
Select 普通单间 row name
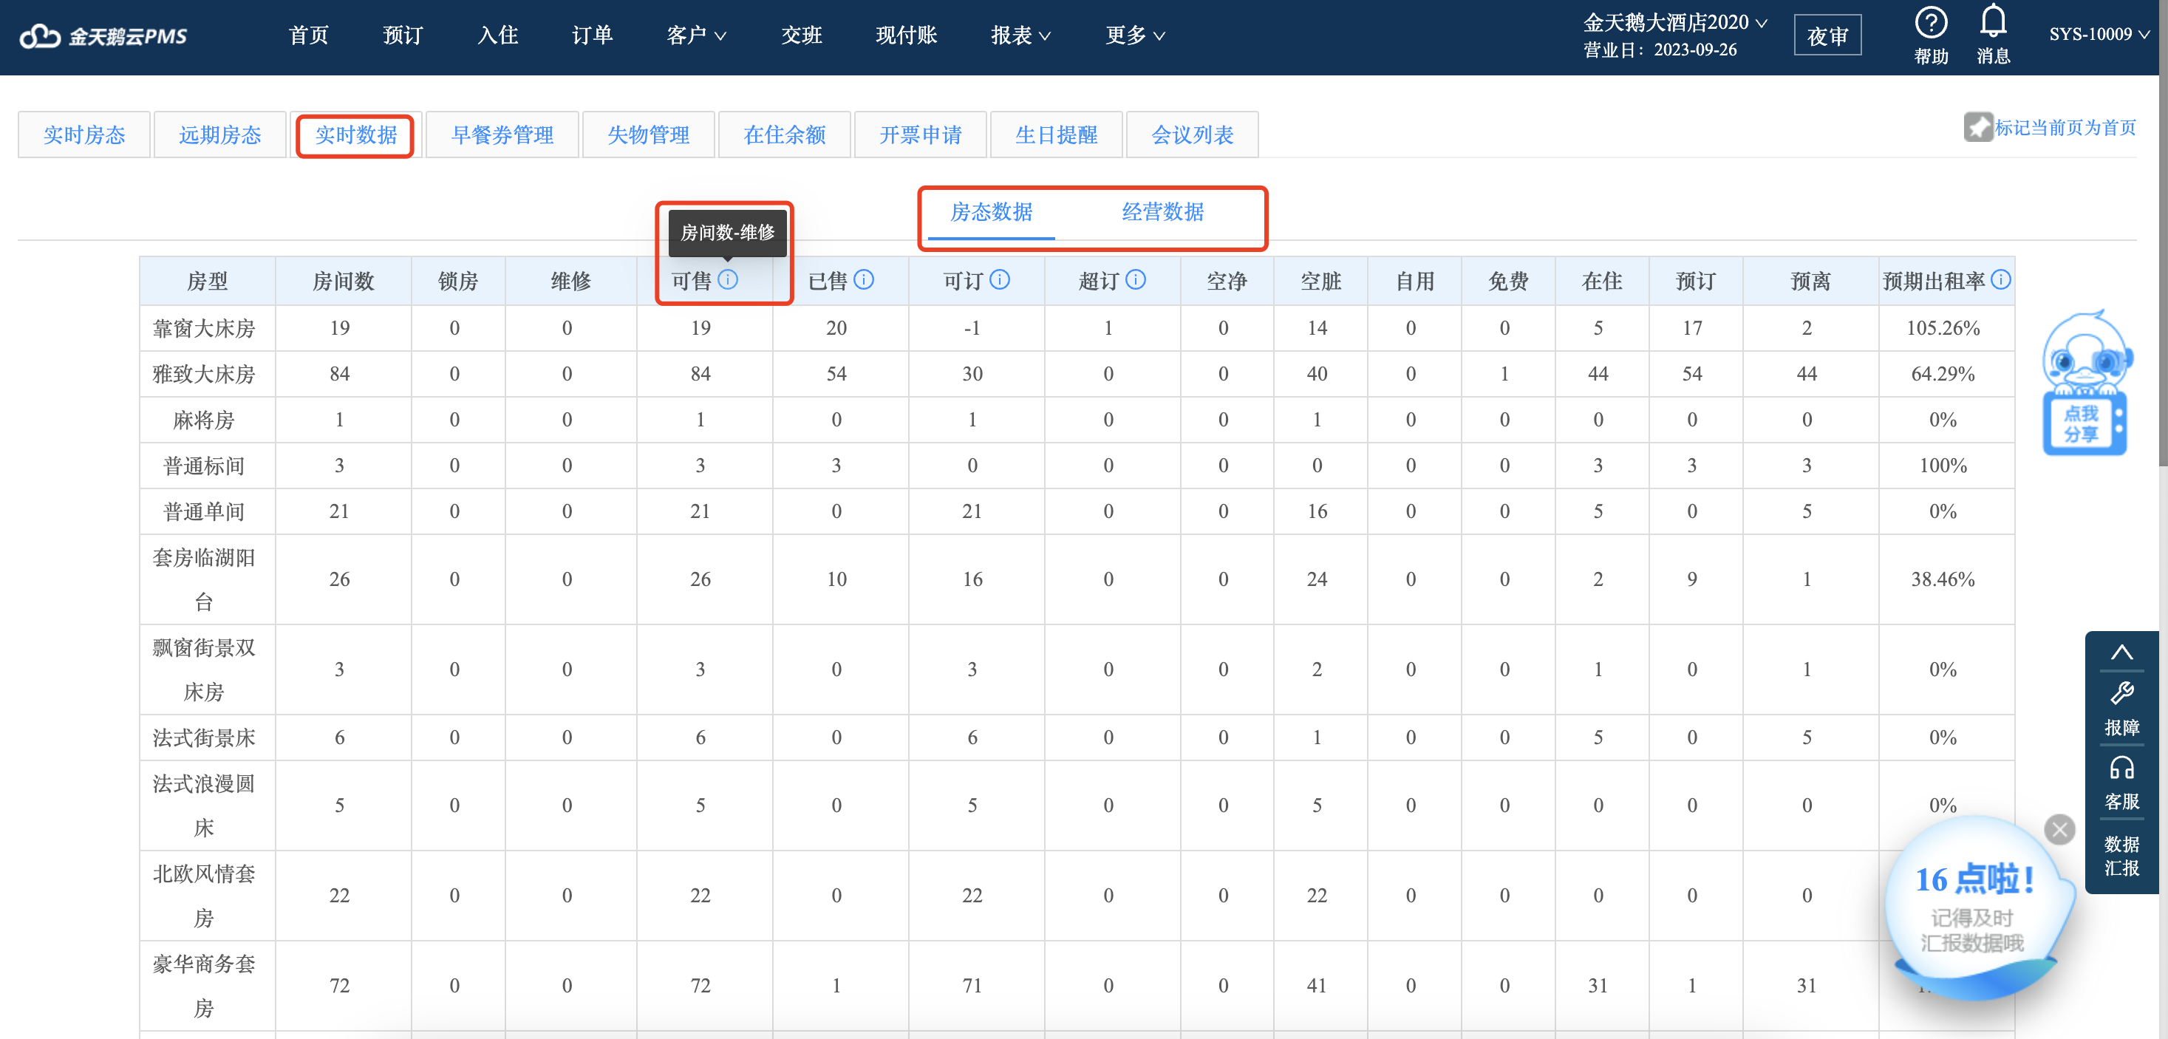[204, 512]
